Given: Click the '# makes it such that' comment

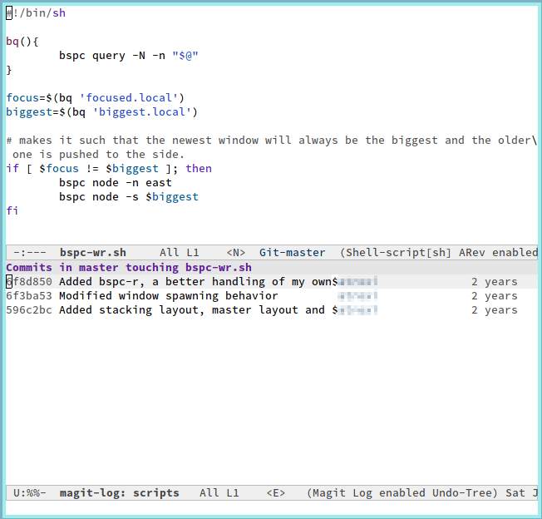Looking at the screenshot, I should (x=272, y=141).
